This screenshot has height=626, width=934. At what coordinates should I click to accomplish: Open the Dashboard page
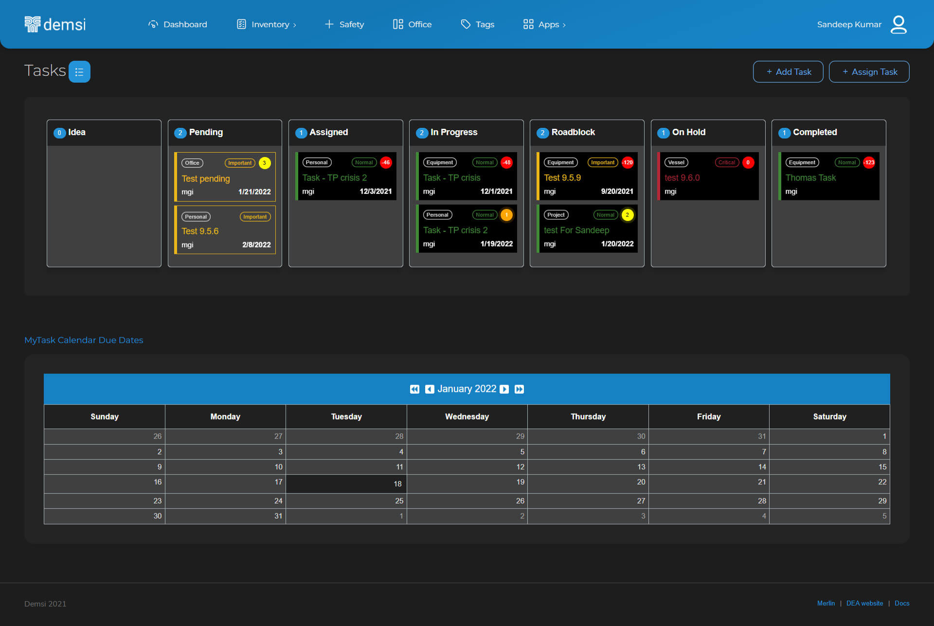point(178,24)
